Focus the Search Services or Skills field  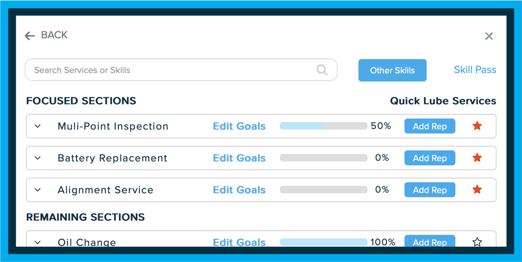pyautogui.click(x=181, y=70)
